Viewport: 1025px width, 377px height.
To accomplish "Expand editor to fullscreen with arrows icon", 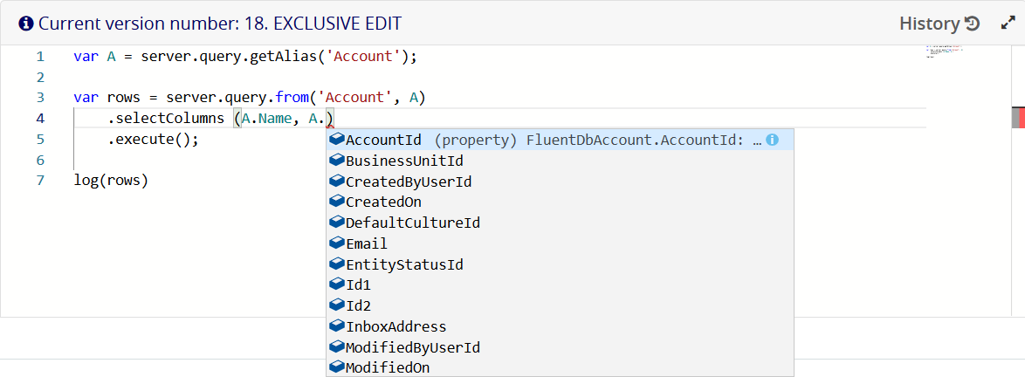I will (x=1007, y=24).
